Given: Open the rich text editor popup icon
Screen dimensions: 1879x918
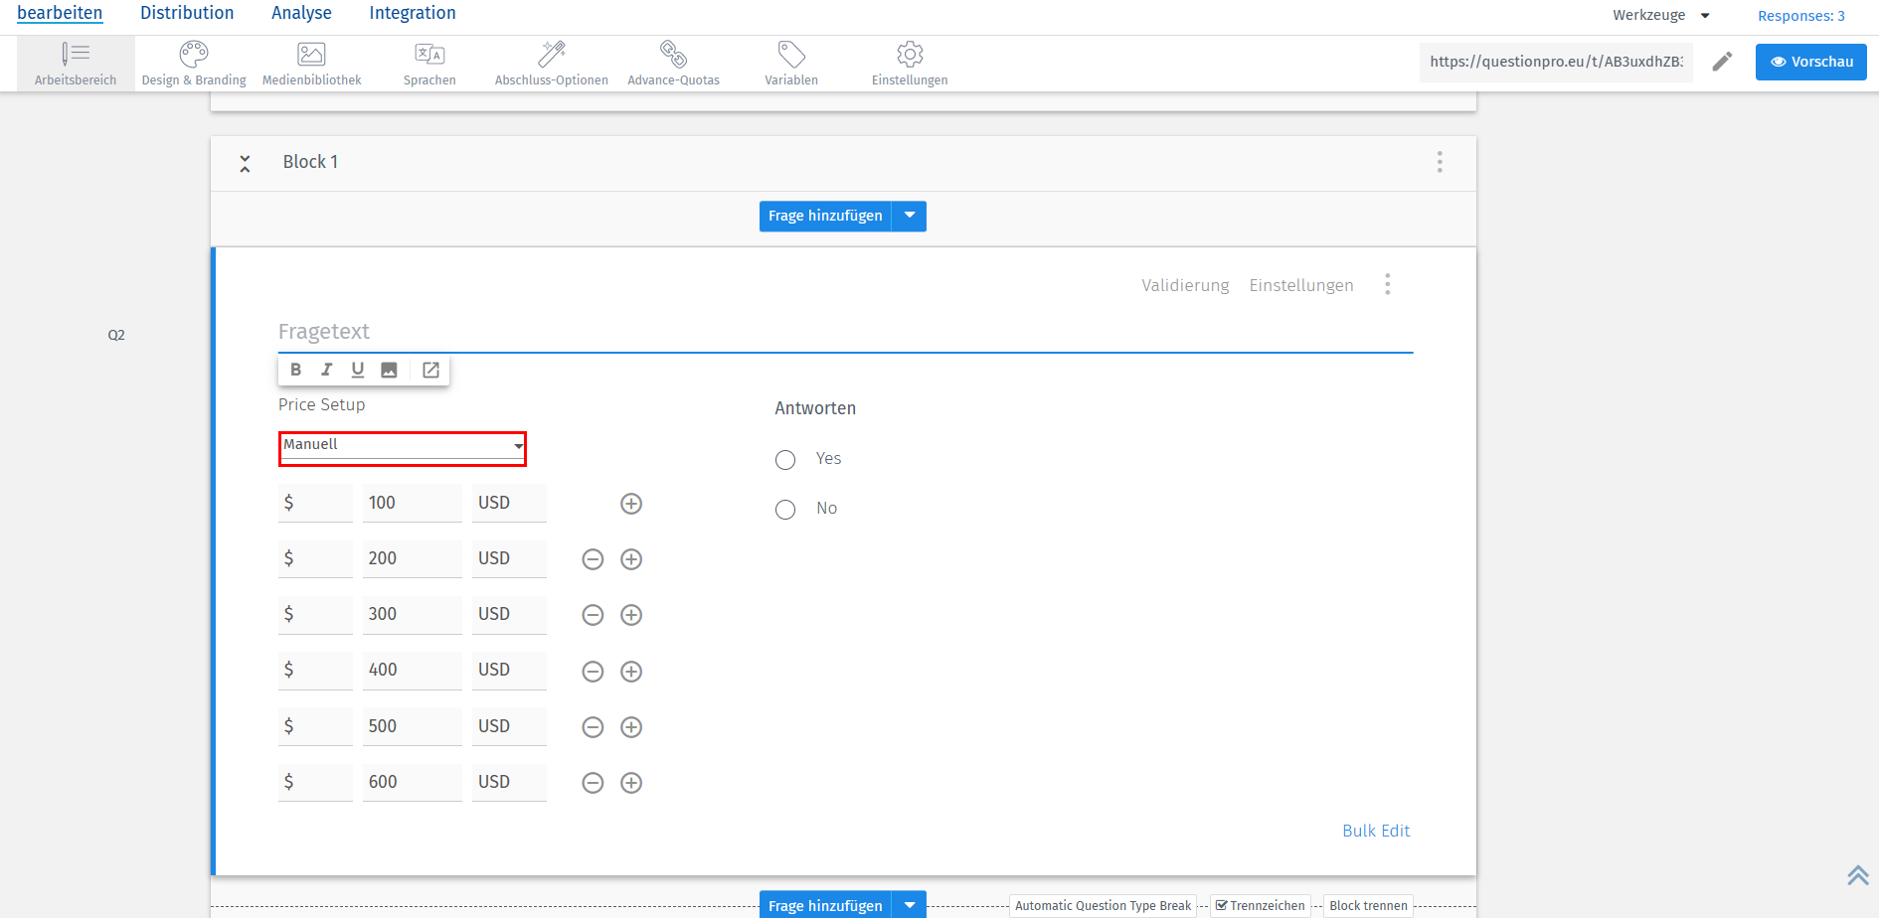Looking at the screenshot, I should coord(430,370).
